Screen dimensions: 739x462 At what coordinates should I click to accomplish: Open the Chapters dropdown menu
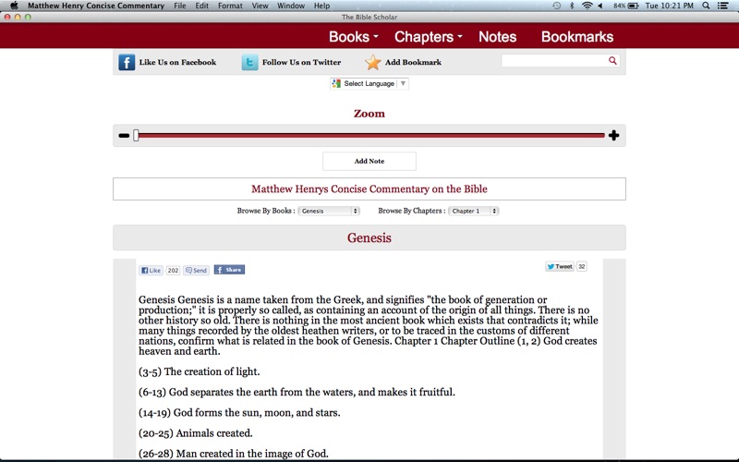(428, 37)
